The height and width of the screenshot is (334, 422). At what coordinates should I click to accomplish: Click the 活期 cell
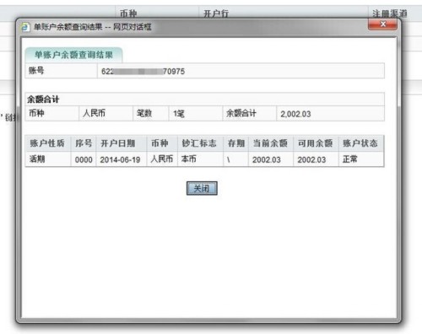coord(48,159)
